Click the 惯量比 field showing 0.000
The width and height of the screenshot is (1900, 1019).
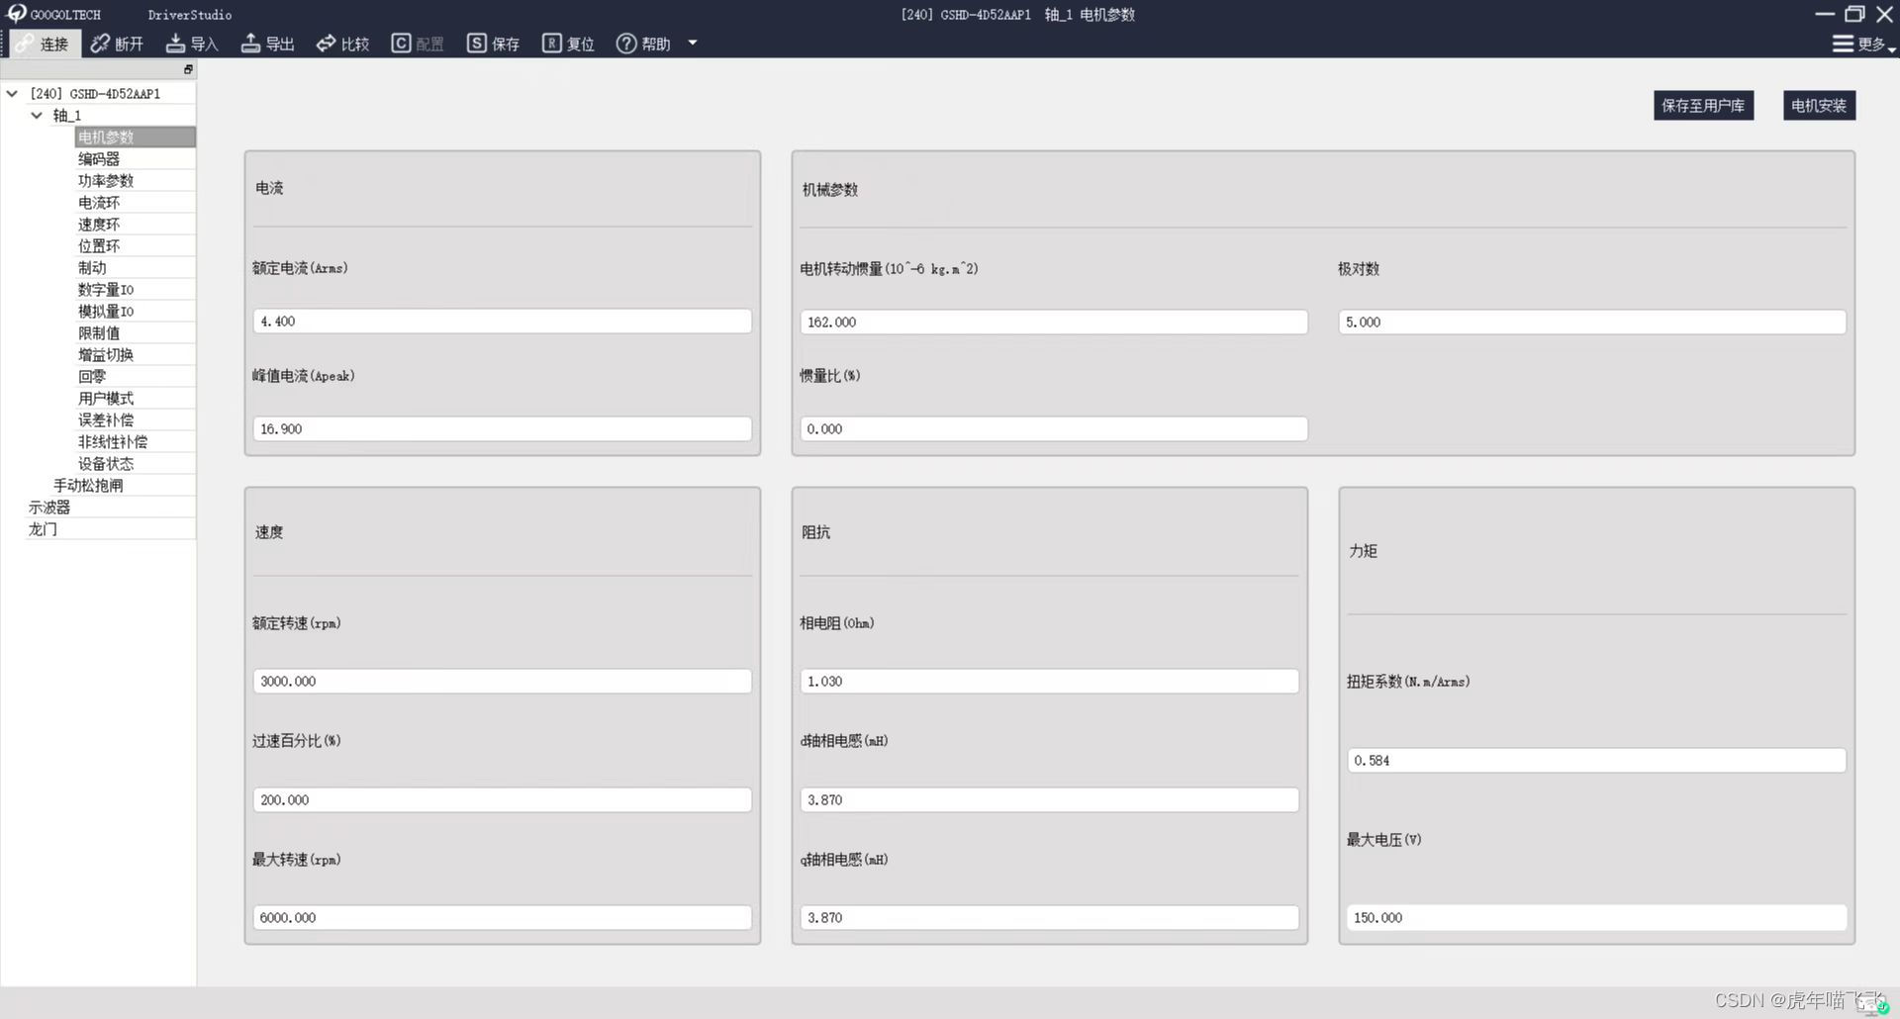click(1054, 429)
